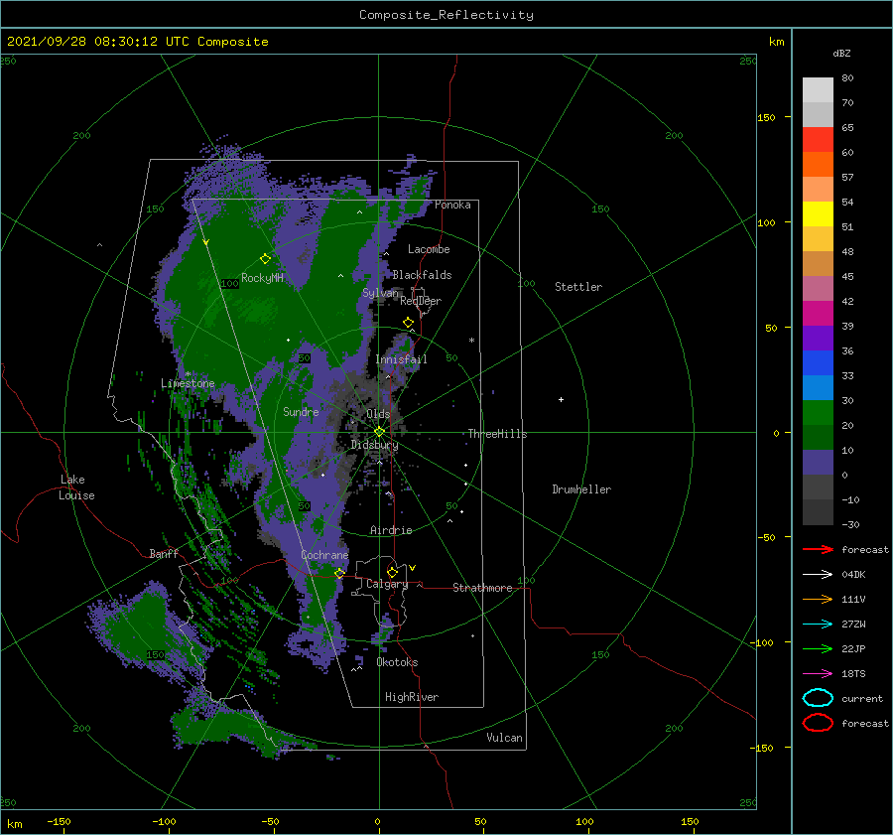Click the Drumheller city label
This screenshot has width=893, height=835.
click(581, 489)
